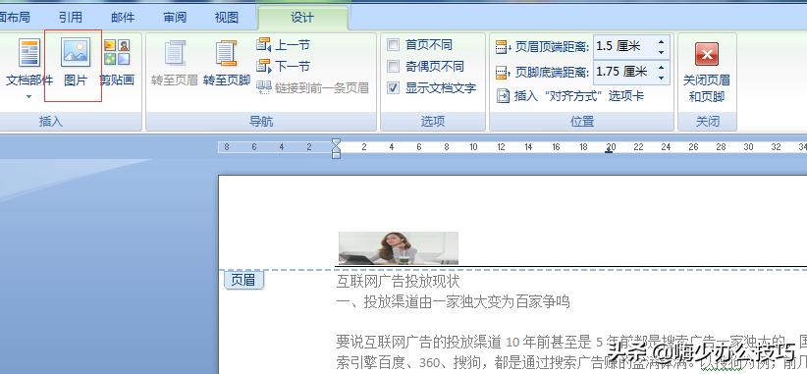This screenshot has width=807, height=374.
Task: Click the heading 互联网广告投放现状
Action: coord(398,282)
